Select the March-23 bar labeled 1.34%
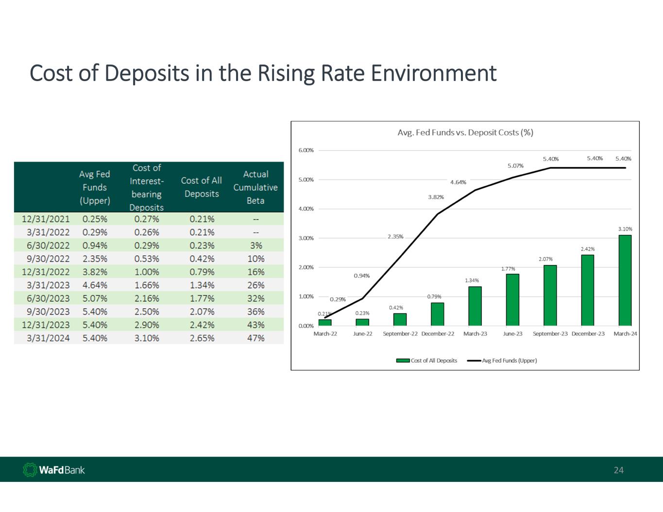Viewport: 663px width, 512px height. coord(475,306)
